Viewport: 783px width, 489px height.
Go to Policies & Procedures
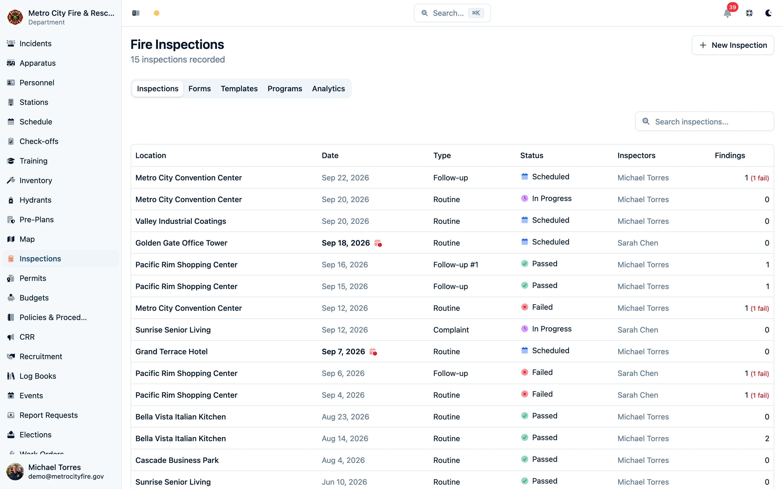[61, 317]
